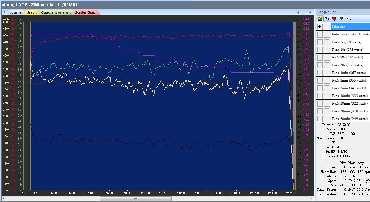The width and height of the screenshot is (370, 202).
Task: Open the Journal tab
Action: click(x=16, y=12)
